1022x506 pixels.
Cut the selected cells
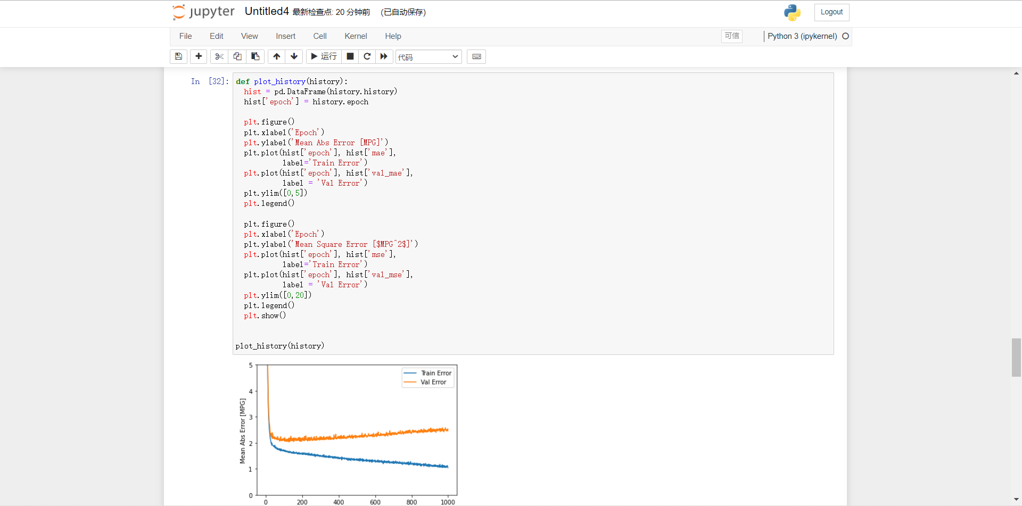tap(219, 56)
